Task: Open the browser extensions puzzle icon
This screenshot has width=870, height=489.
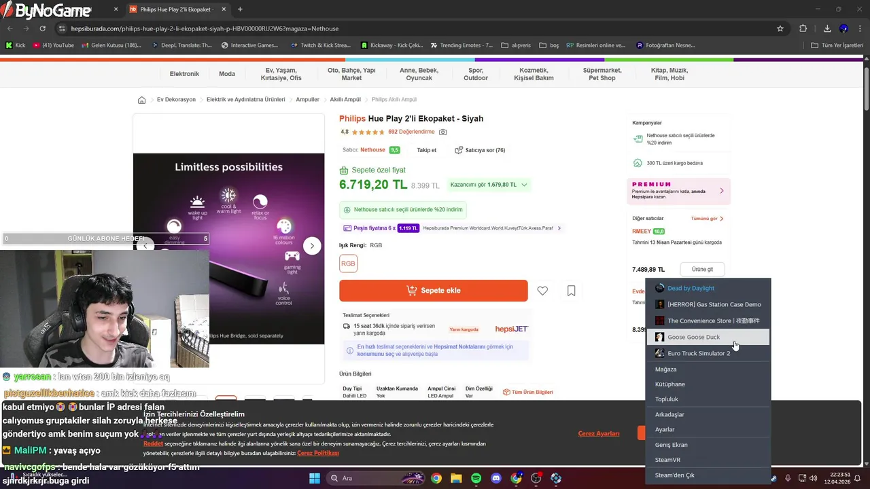Action: click(803, 29)
